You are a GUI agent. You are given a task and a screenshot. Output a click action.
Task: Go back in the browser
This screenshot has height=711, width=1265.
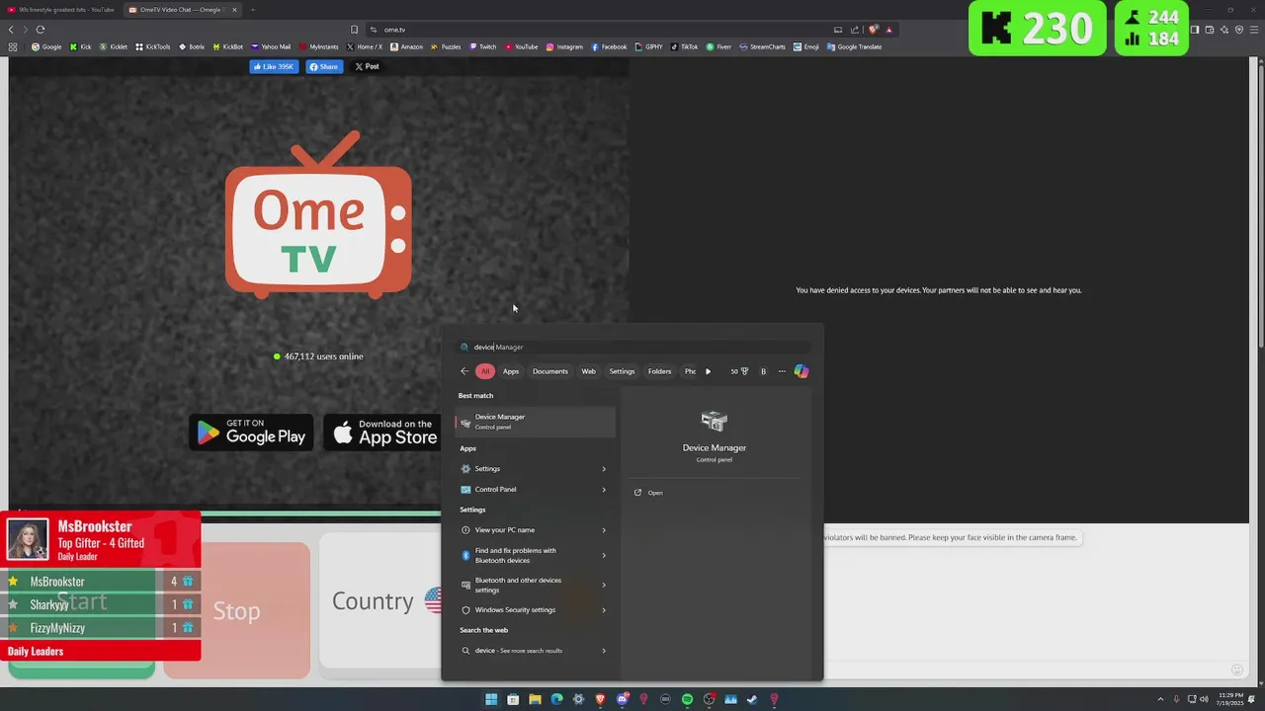click(11, 30)
